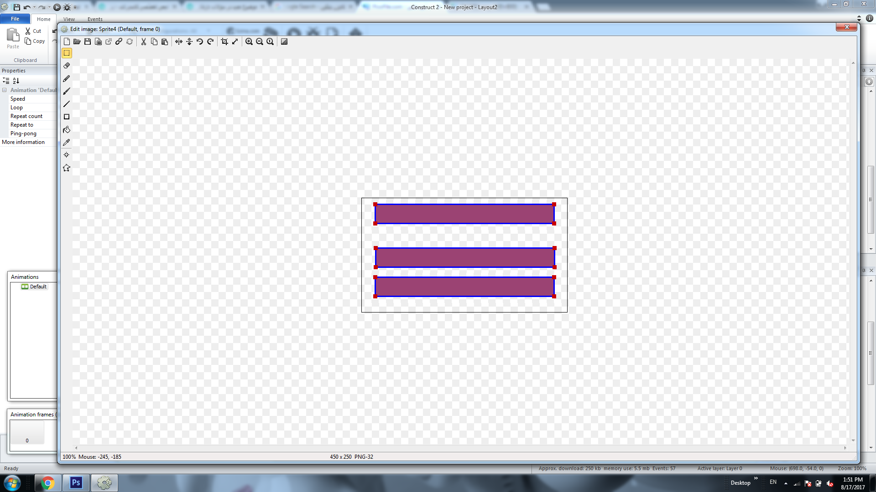Click the export-all-frames save icon

pyautogui.click(x=98, y=41)
